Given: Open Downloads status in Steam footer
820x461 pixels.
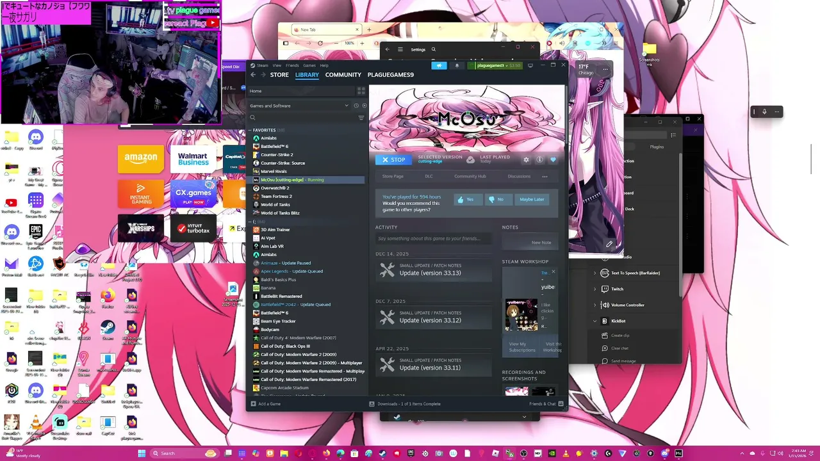Looking at the screenshot, I should pos(405,404).
